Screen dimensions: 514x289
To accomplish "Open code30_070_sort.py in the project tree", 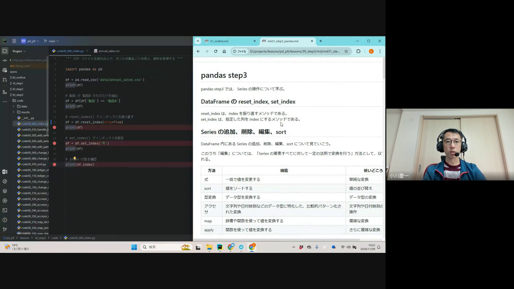I will 33,164.
